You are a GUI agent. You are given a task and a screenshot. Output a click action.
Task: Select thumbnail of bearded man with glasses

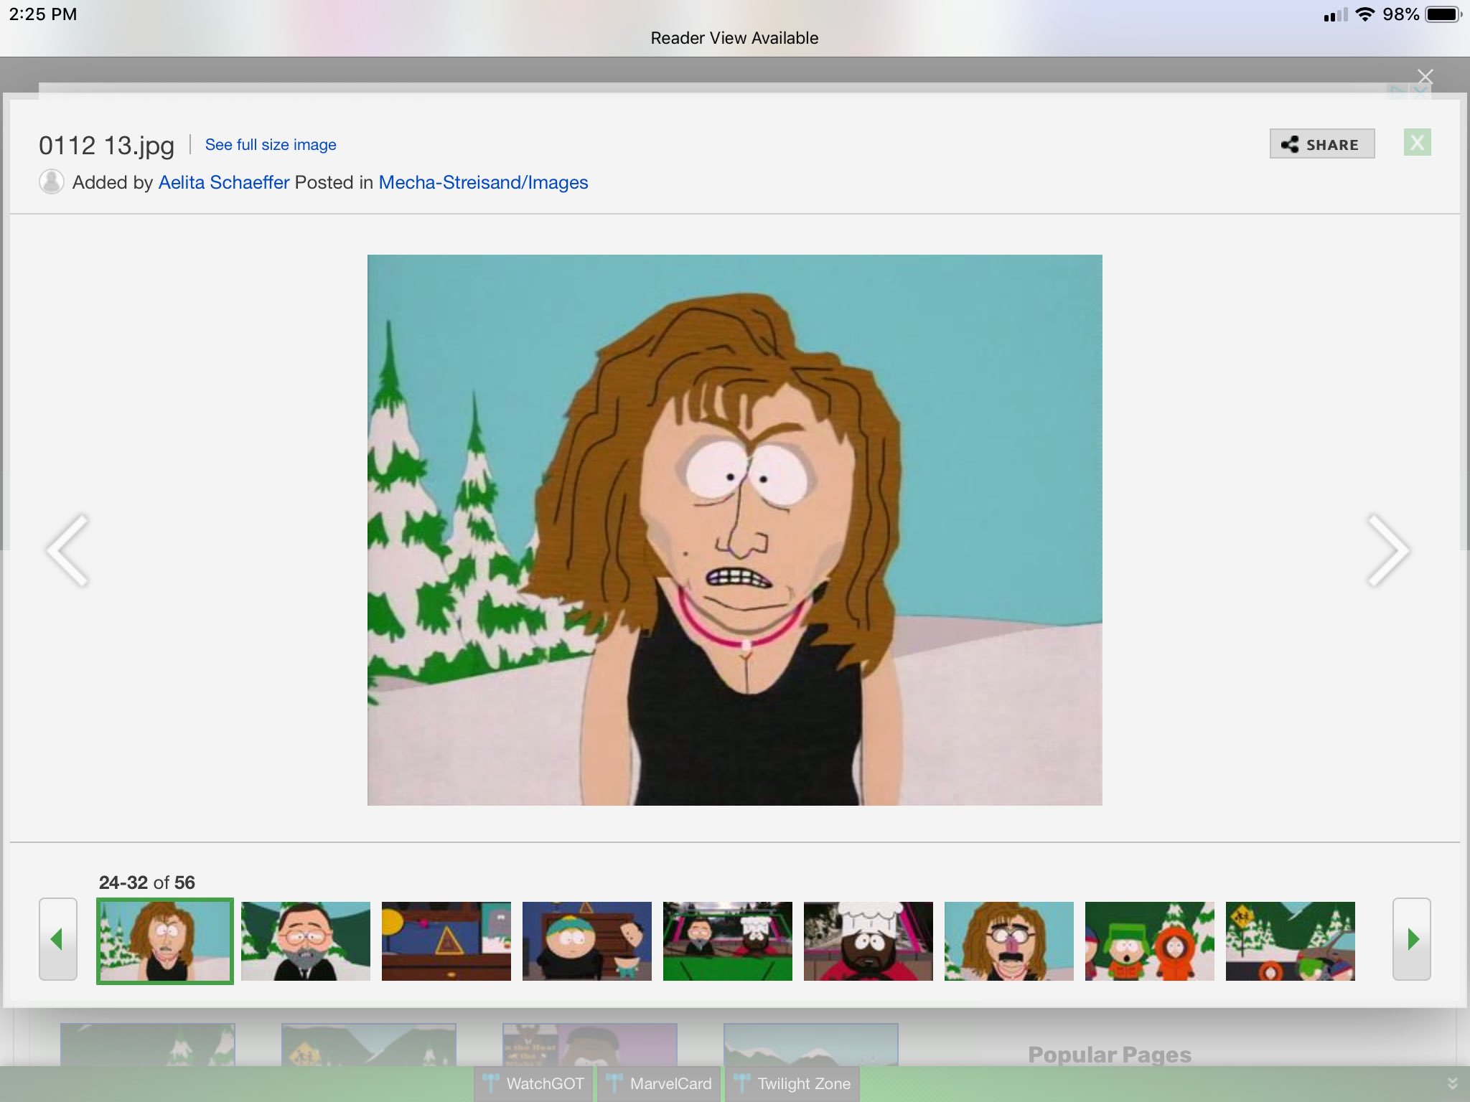point(306,941)
